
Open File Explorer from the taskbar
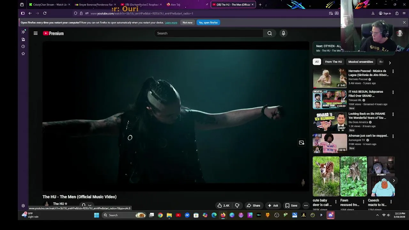[169, 215]
